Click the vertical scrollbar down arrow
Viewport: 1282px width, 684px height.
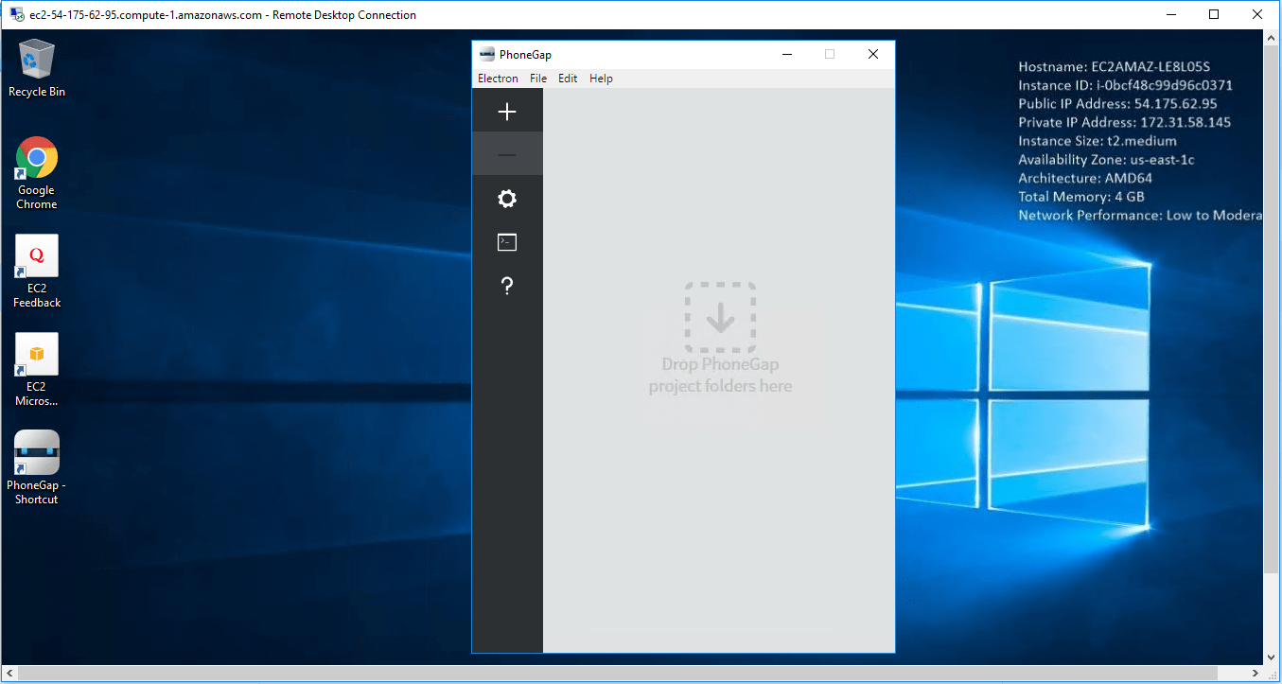1272,657
